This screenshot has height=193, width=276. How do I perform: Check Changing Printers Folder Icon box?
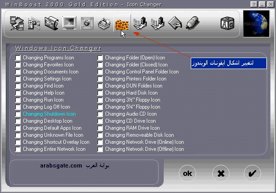pos(100,79)
